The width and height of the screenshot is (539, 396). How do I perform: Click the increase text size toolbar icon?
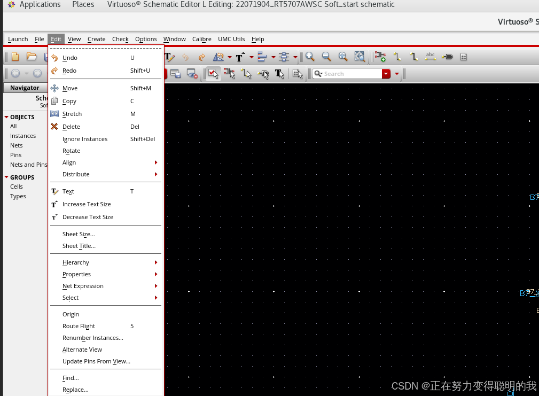tap(240, 57)
